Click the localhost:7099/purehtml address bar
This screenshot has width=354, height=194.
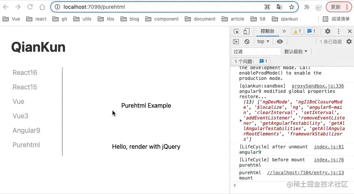click(x=158, y=7)
